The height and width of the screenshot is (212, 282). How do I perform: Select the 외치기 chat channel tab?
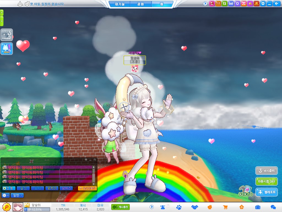tap(52, 188)
